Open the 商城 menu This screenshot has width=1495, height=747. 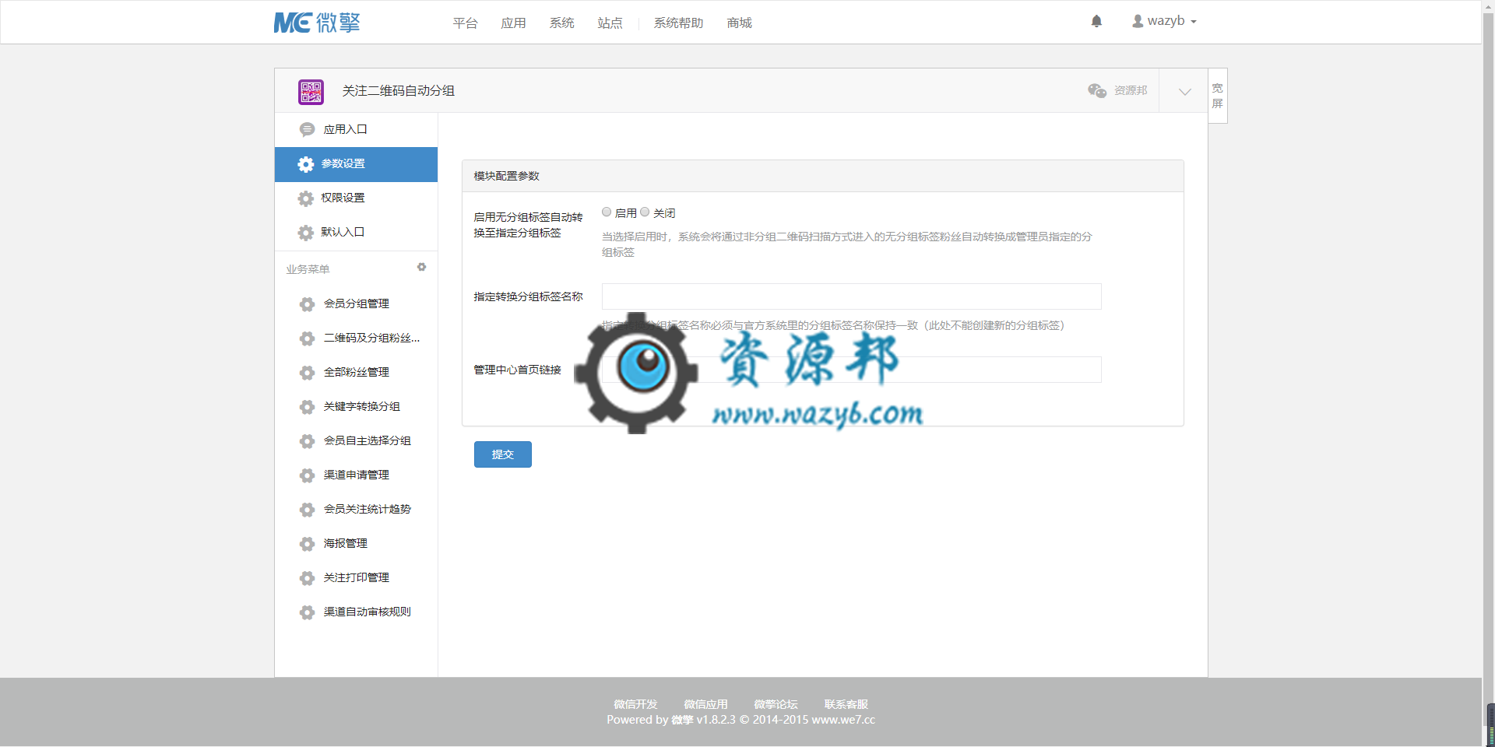click(739, 23)
